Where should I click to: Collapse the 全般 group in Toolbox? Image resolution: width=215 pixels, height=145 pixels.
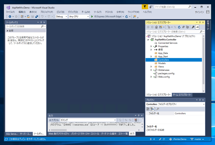tap(7, 31)
